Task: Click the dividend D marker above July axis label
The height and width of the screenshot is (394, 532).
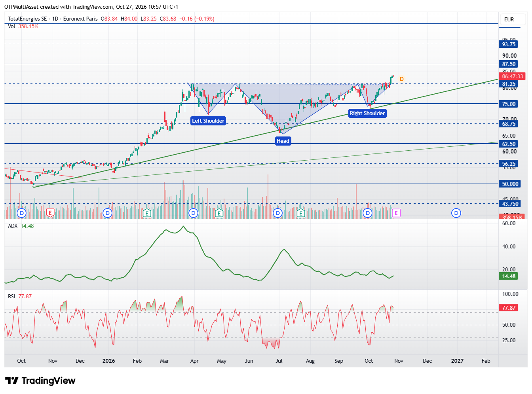Action: (x=278, y=213)
